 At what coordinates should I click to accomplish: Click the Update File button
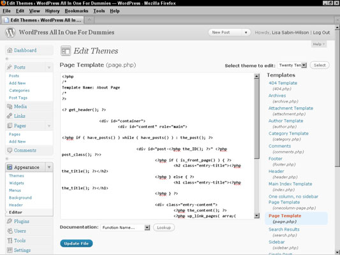(77, 244)
